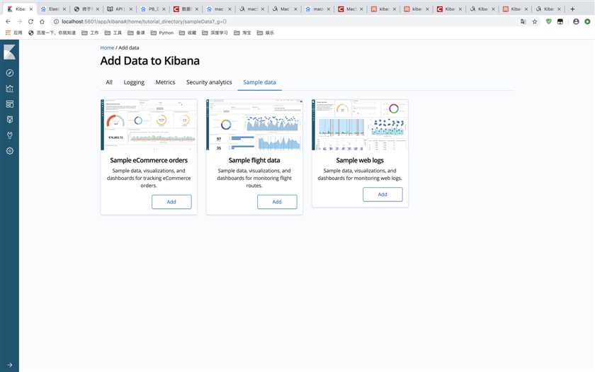
Task: Open Visualize chart icon in sidebar
Action: coord(9,89)
